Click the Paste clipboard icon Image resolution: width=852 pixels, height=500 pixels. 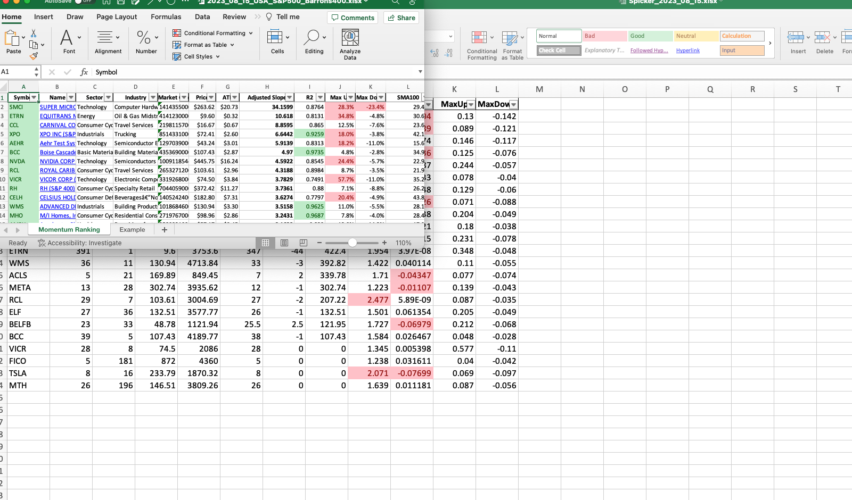click(x=12, y=43)
